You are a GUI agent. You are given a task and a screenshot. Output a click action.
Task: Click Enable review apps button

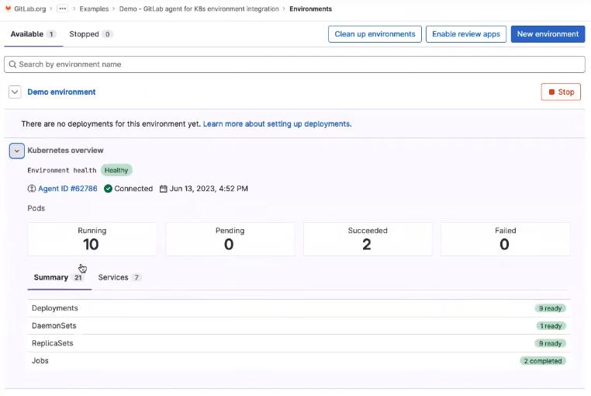(x=465, y=34)
